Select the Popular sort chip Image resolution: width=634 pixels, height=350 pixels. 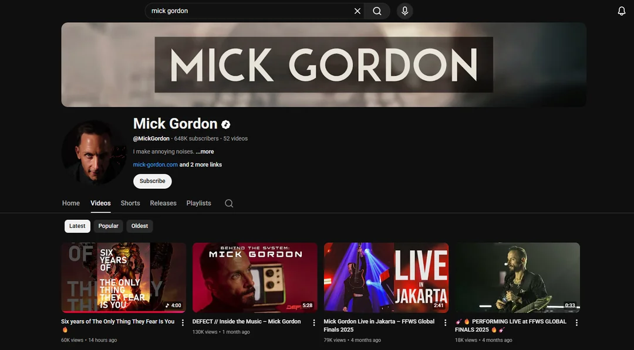[109, 226]
